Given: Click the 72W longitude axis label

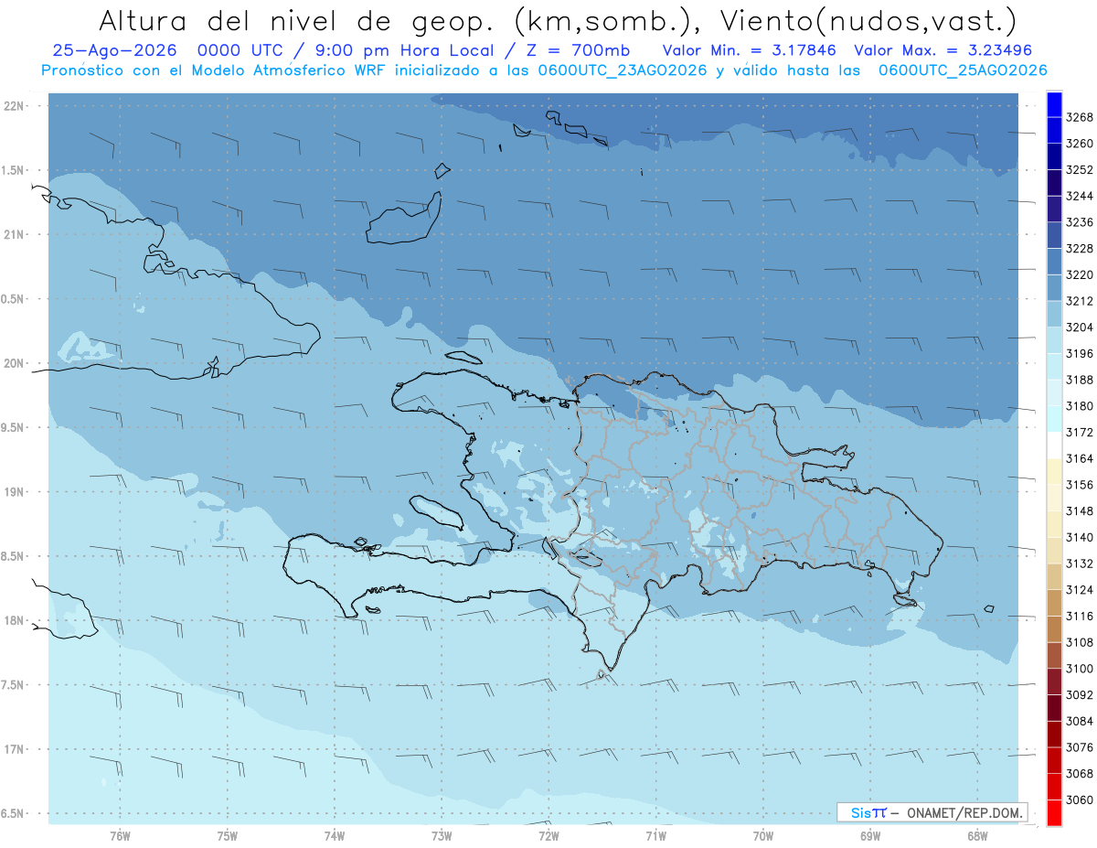Looking at the screenshot, I should click(548, 836).
